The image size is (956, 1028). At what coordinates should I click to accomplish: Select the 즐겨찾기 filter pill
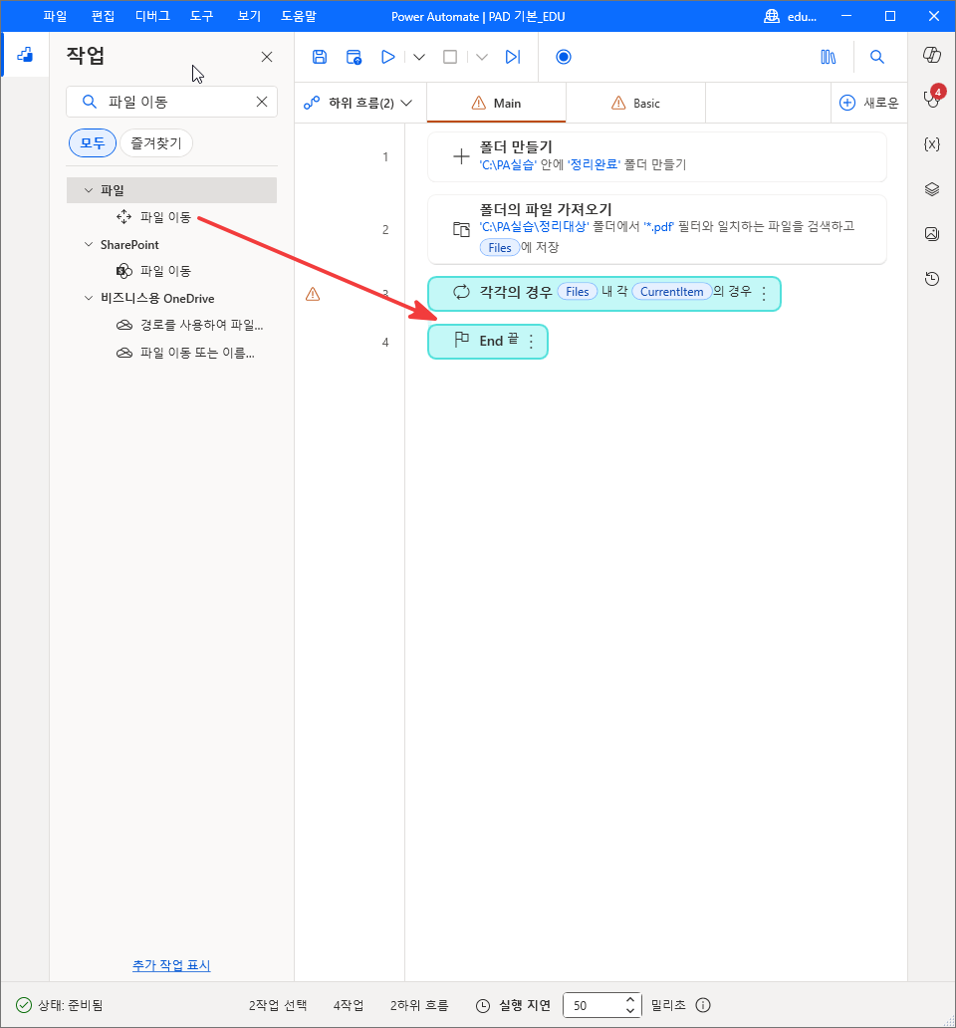click(156, 142)
